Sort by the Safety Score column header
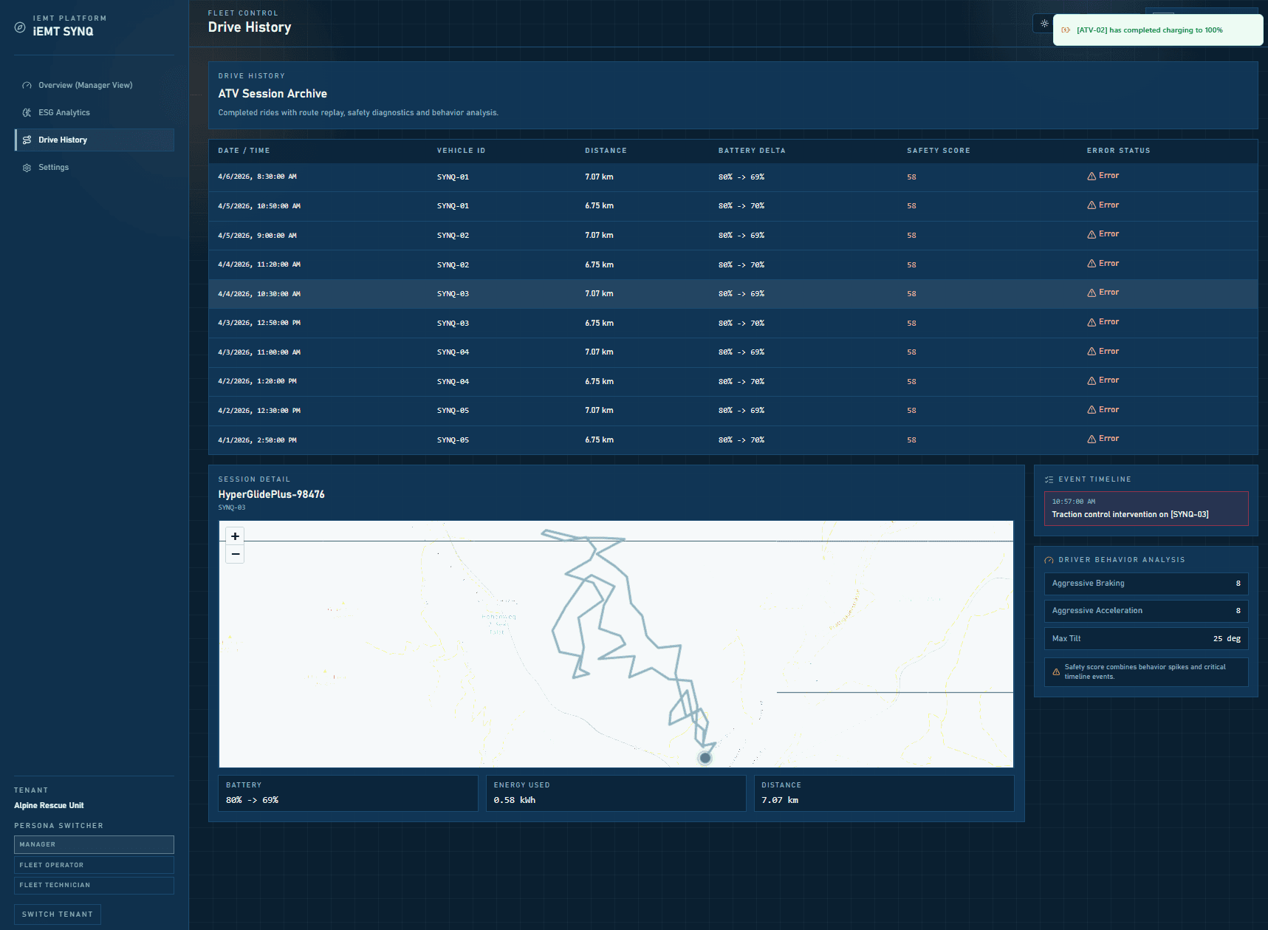This screenshot has height=930, width=1268. (x=938, y=151)
